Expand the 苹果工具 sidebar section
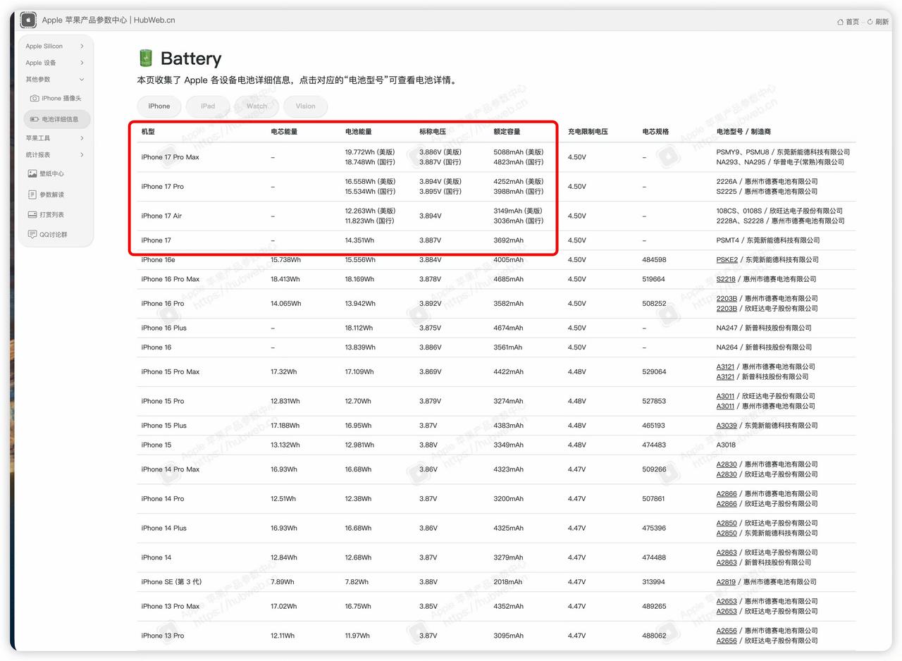This screenshot has width=902, height=661. (55, 138)
